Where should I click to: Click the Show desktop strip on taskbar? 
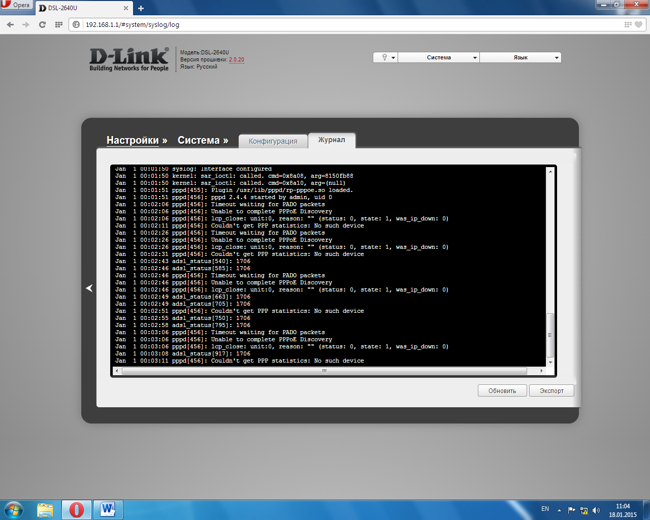[x=646, y=510]
